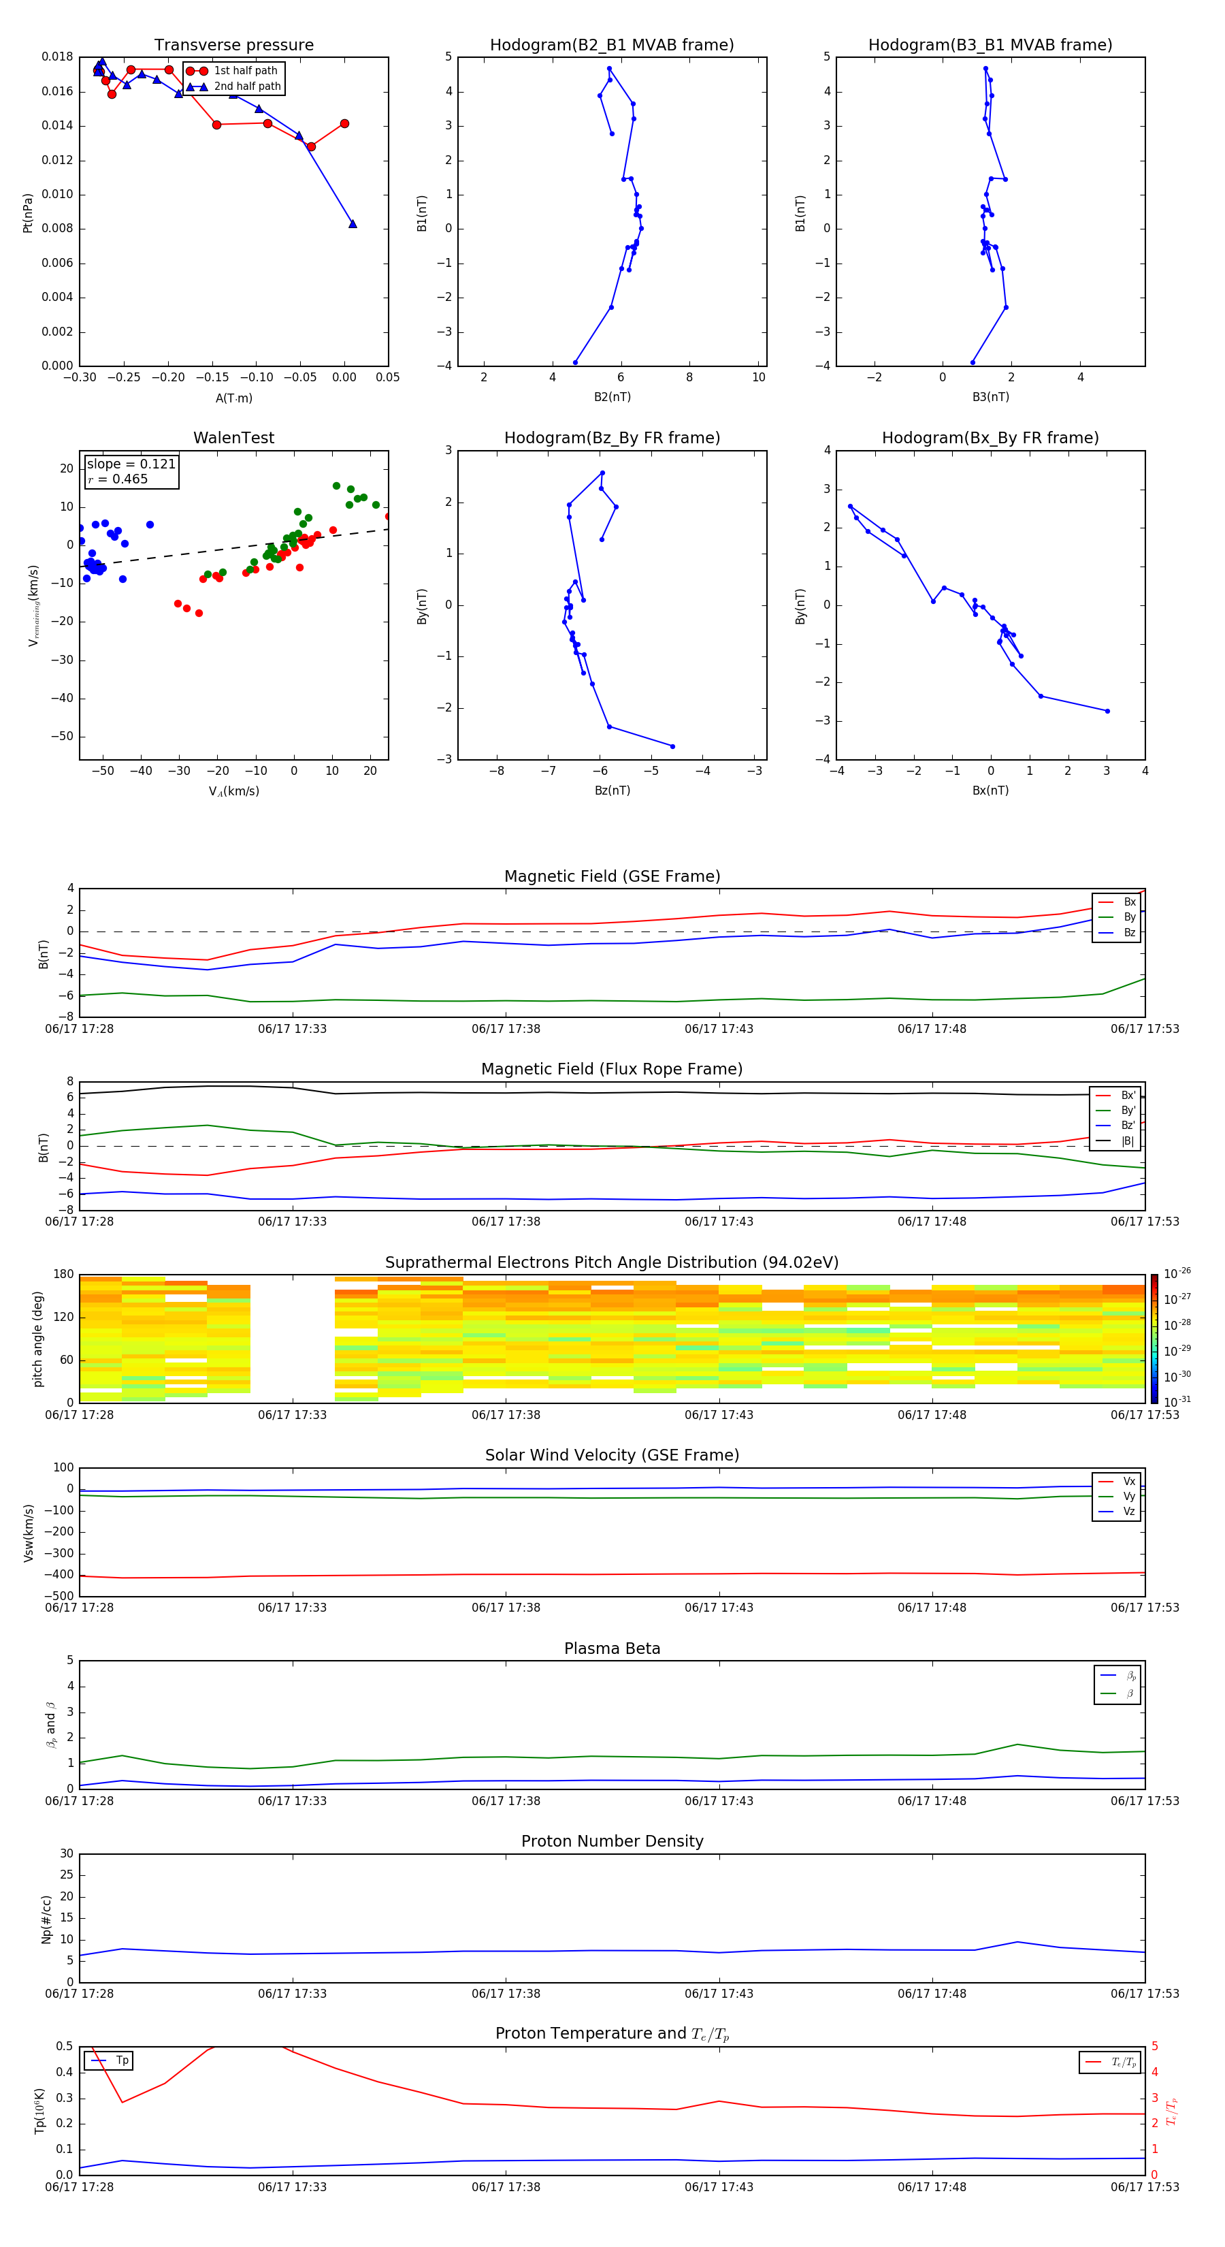1225x2247 pixels.
Task: Click the 'Transverse pressure' plot title
Action: coord(233,46)
